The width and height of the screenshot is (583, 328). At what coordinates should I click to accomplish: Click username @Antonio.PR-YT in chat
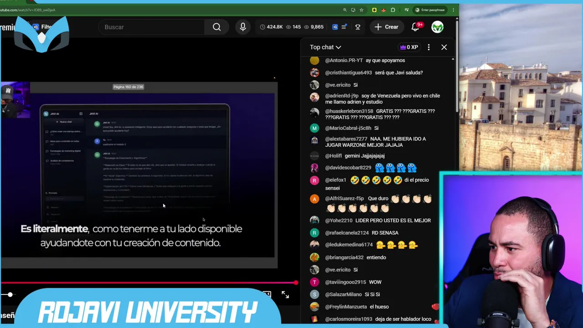point(344,60)
